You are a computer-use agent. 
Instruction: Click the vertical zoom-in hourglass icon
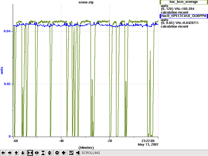pos(43,153)
